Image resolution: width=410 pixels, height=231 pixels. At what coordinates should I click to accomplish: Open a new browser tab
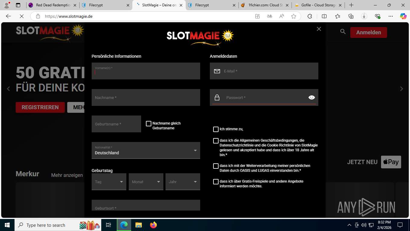click(351, 5)
